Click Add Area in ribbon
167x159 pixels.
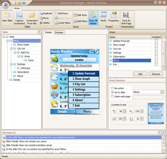(x=61, y=13)
